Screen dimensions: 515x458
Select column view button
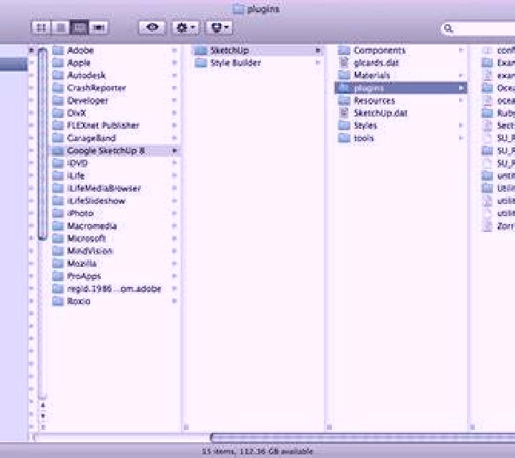point(79,28)
